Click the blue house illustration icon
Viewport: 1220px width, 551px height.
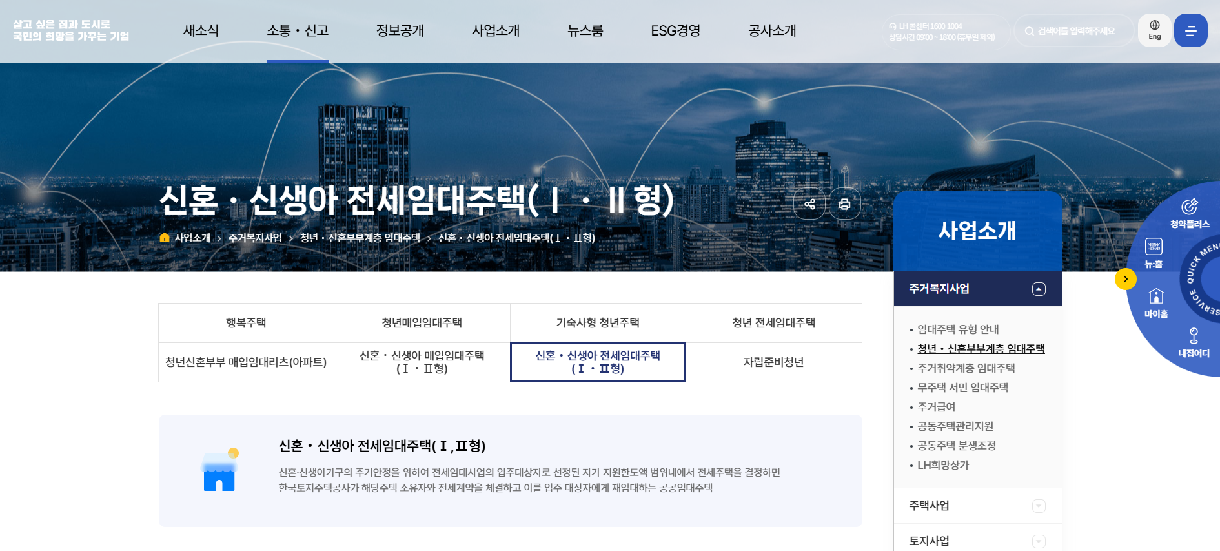pyautogui.click(x=219, y=470)
